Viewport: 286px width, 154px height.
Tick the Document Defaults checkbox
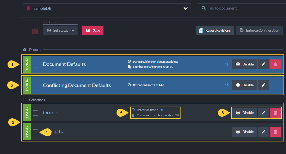tap(35, 64)
